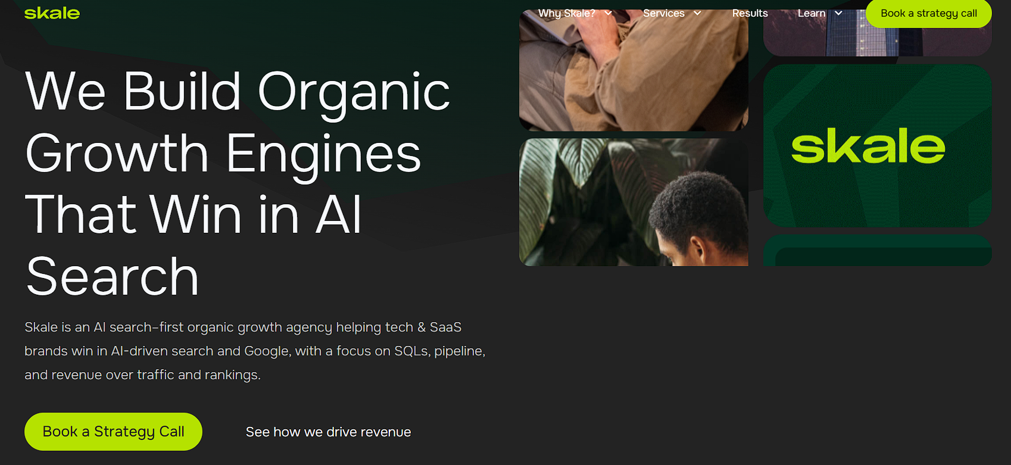Click the header Book a strategy call button

point(928,13)
